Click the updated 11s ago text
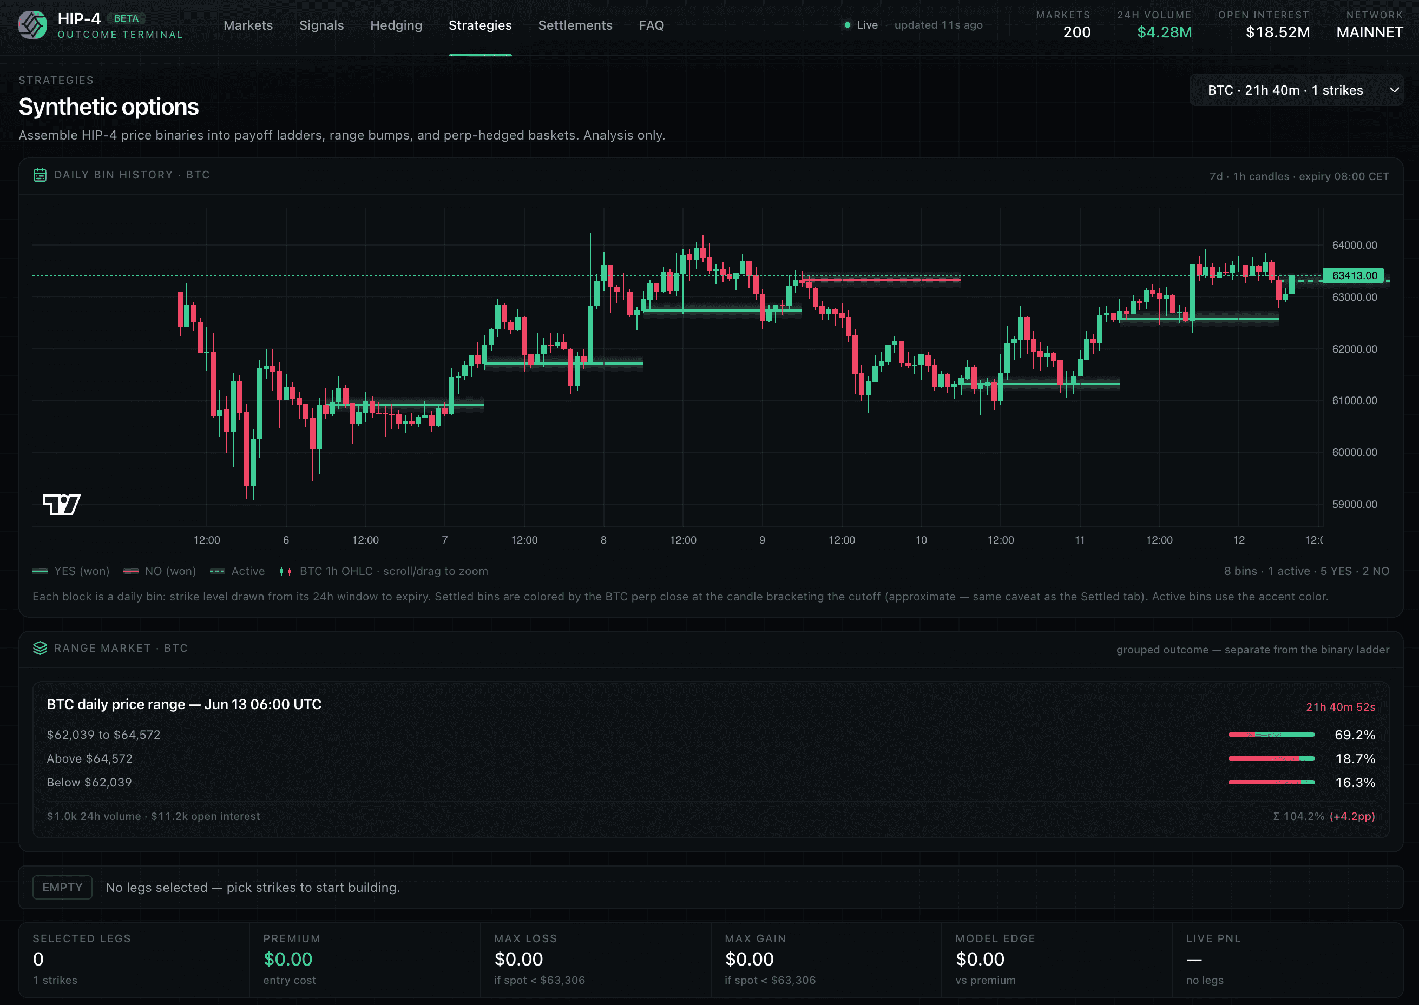The width and height of the screenshot is (1419, 1005). 938,25
